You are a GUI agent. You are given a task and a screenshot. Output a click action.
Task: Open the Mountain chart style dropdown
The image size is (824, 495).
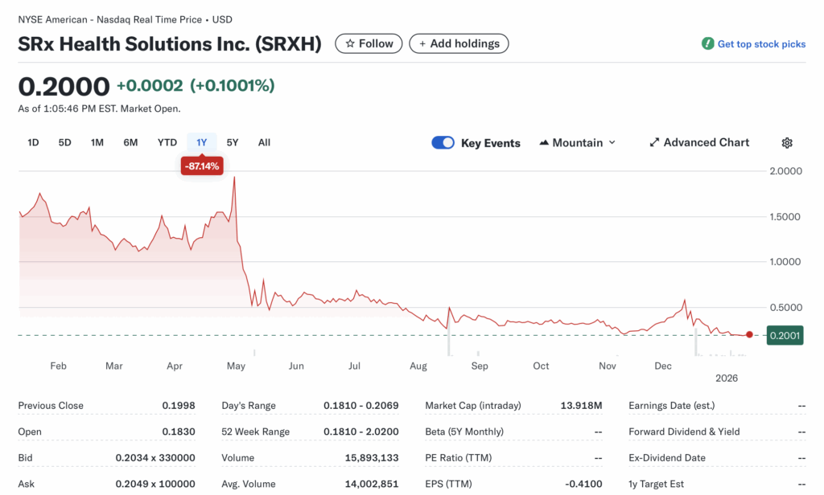(577, 142)
